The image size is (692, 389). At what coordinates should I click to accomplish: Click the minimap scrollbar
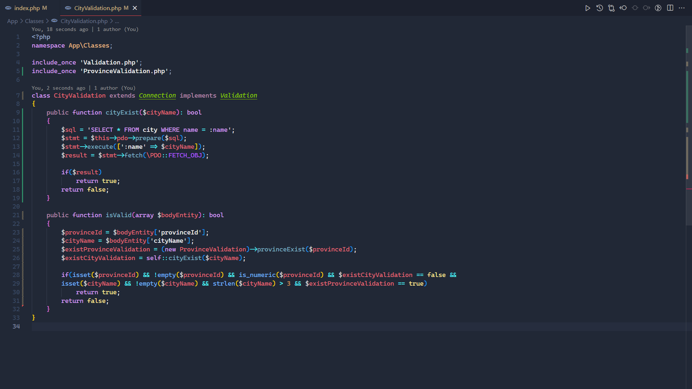tap(688, 126)
